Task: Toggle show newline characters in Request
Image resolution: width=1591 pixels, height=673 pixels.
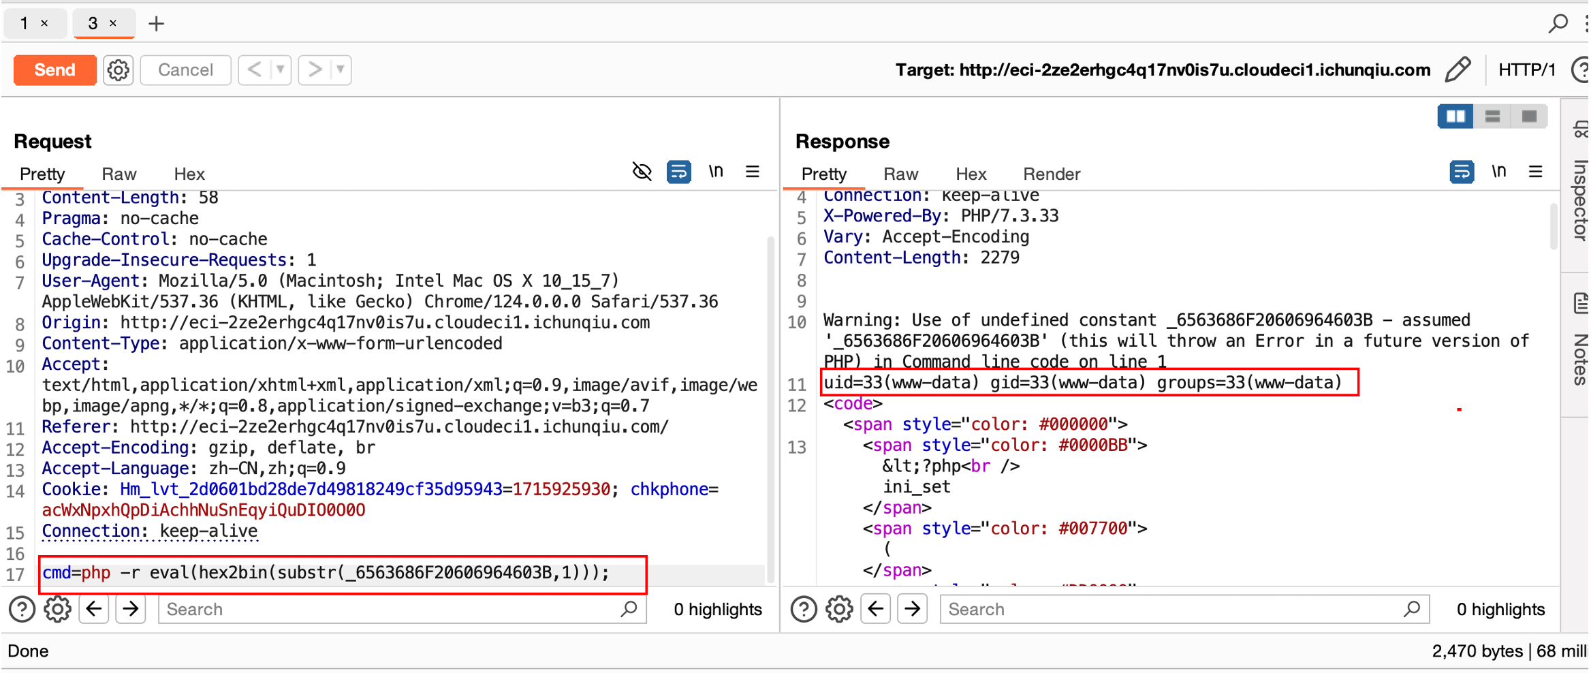Action: click(x=716, y=172)
